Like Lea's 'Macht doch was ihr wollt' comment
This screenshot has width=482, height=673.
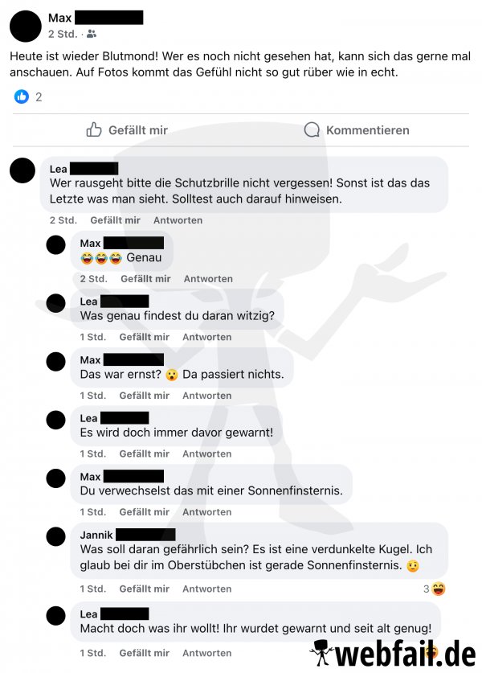tap(144, 653)
